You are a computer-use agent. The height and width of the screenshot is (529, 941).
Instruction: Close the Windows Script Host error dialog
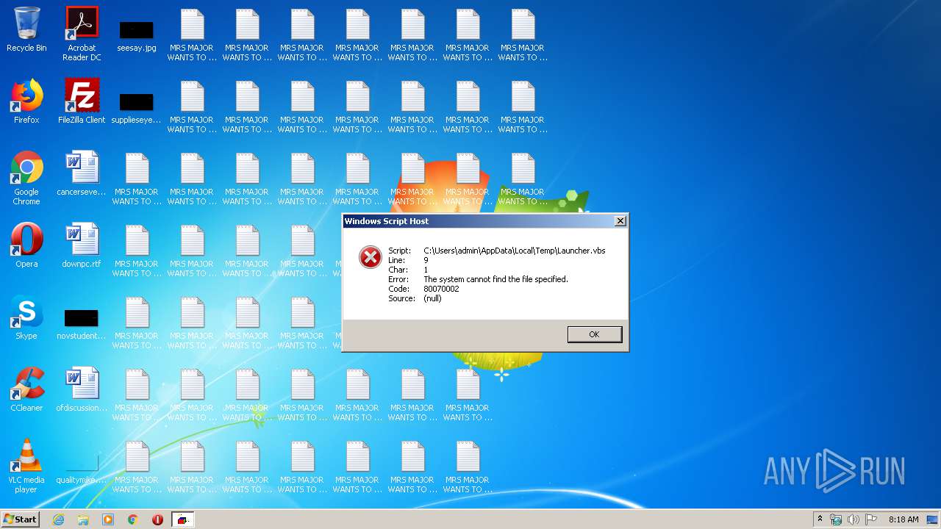(x=620, y=221)
